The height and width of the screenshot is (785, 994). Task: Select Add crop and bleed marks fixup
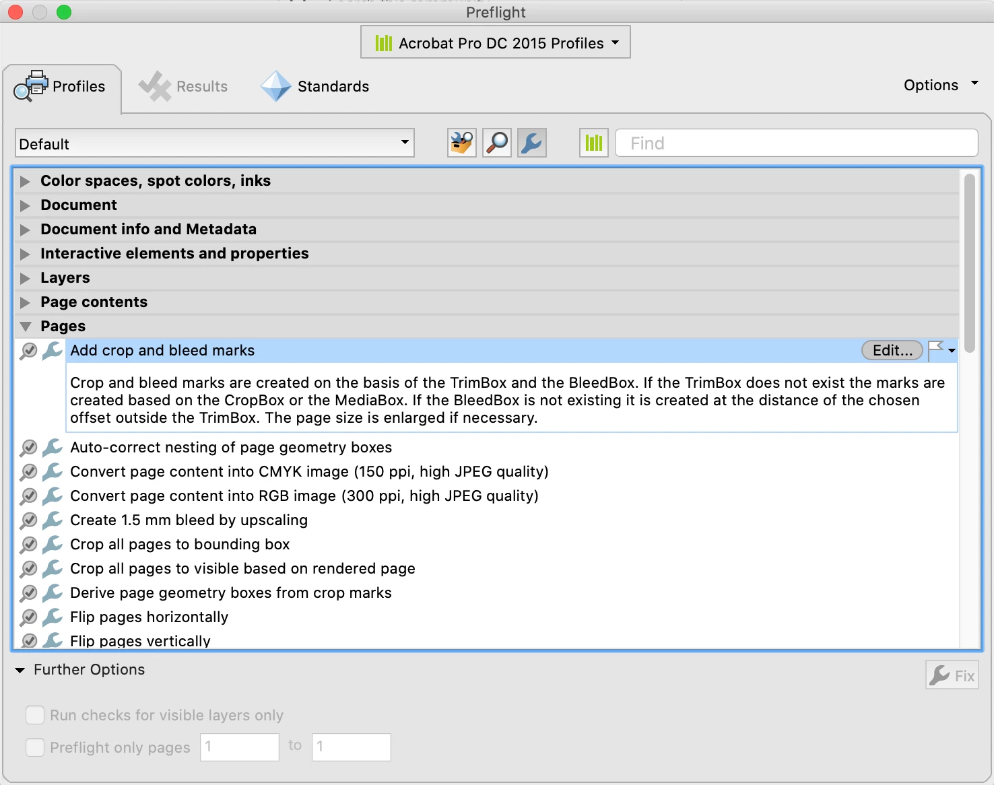click(162, 350)
